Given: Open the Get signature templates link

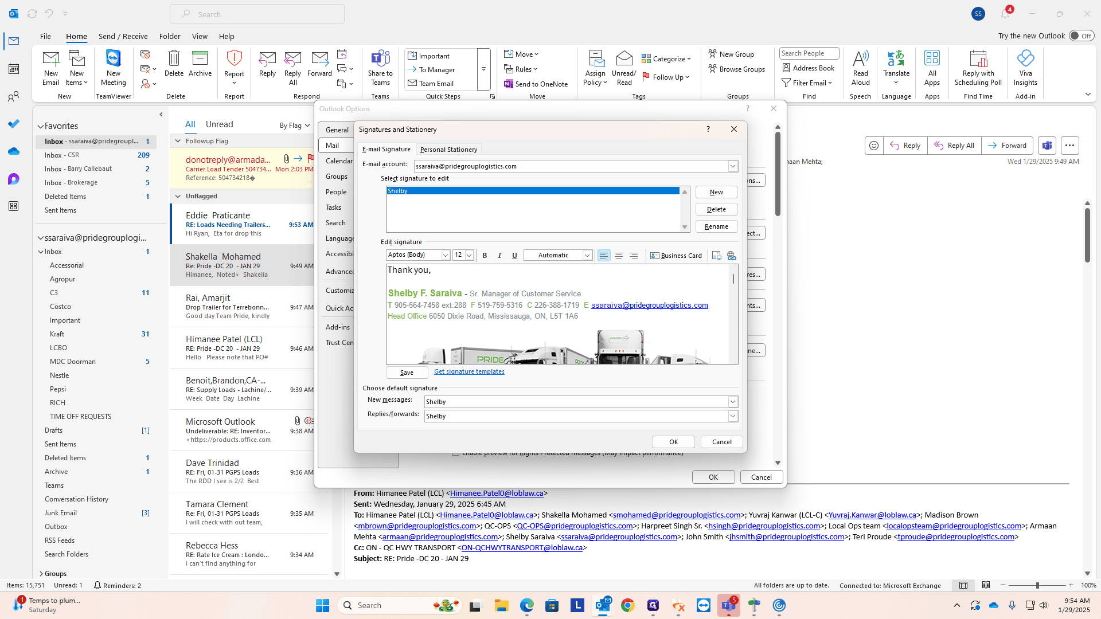Looking at the screenshot, I should pyautogui.click(x=469, y=371).
